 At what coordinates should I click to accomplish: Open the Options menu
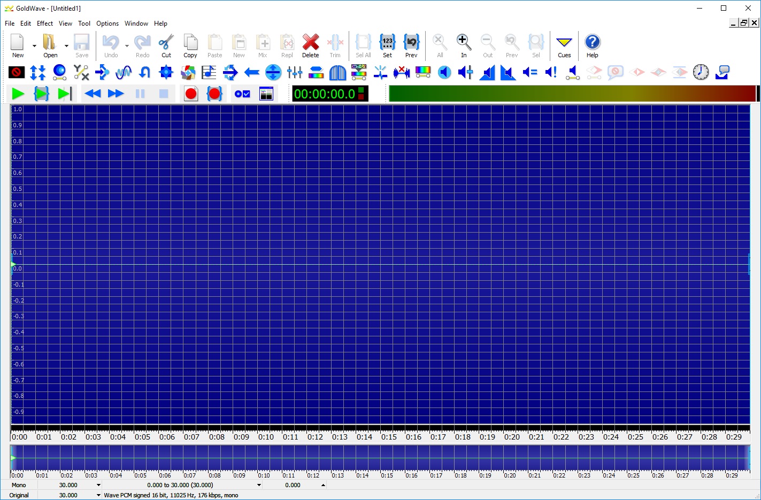point(107,24)
